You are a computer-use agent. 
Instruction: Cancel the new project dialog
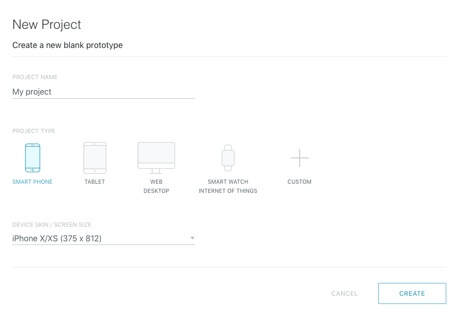(344, 293)
